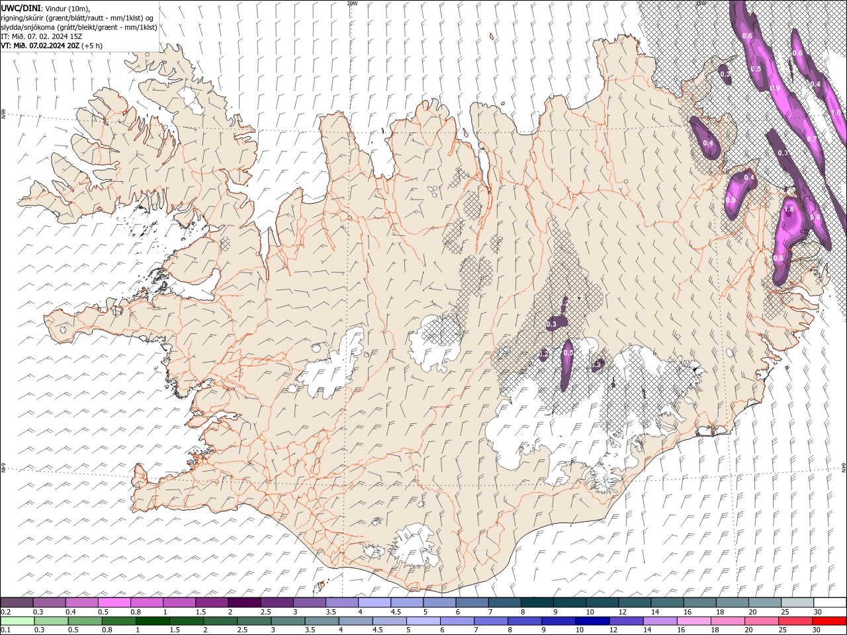Pick the palest green 0.1–0.3 swatch in lower legend row
This screenshot has height=635, width=847.
17,621
